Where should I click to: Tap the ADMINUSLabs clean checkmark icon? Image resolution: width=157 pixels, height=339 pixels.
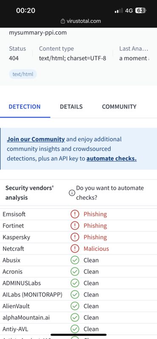75,283
